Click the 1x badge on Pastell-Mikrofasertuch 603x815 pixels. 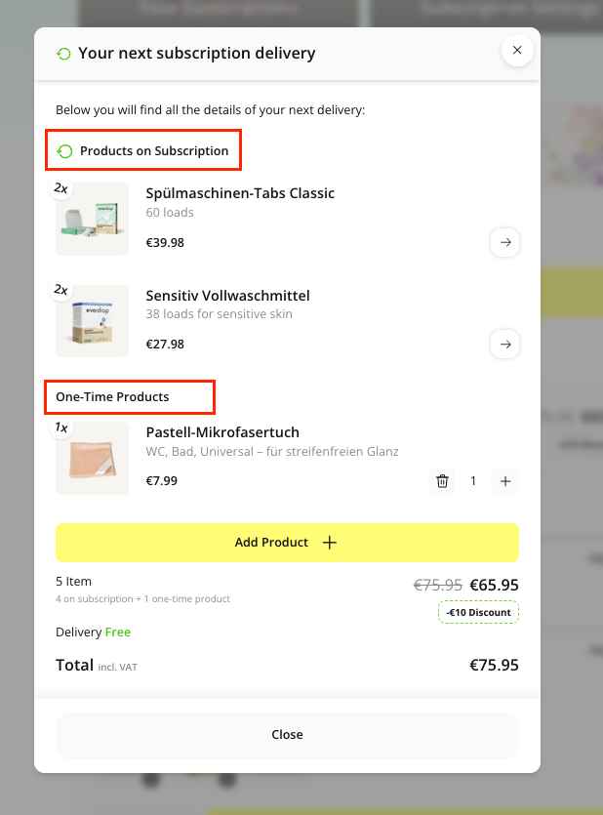pyautogui.click(x=61, y=427)
